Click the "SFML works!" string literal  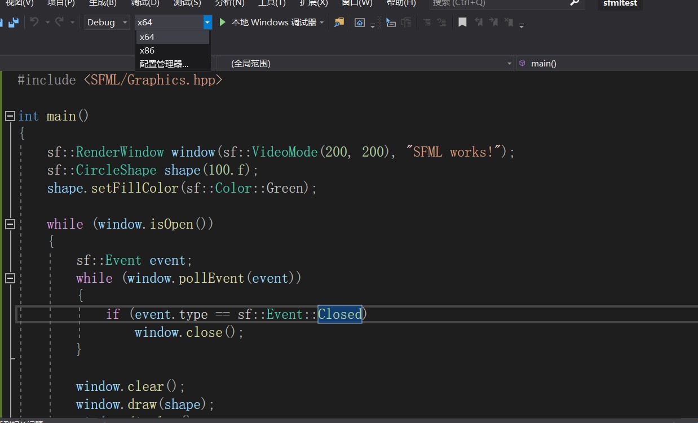pos(454,152)
